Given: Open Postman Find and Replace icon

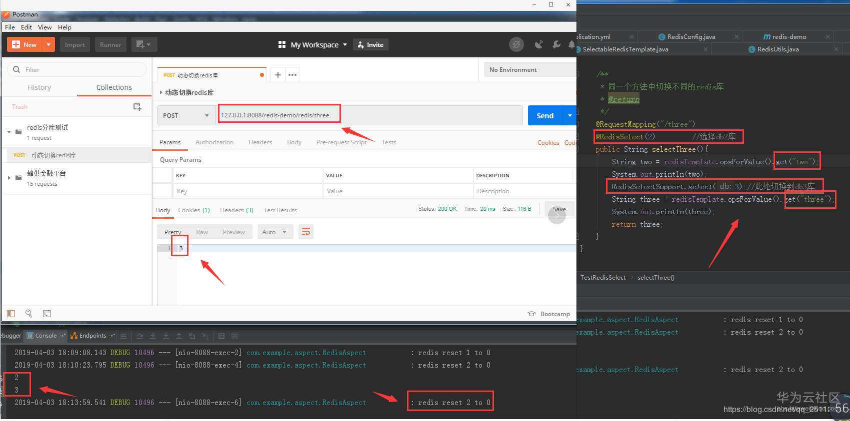Looking at the screenshot, I should 28,314.
